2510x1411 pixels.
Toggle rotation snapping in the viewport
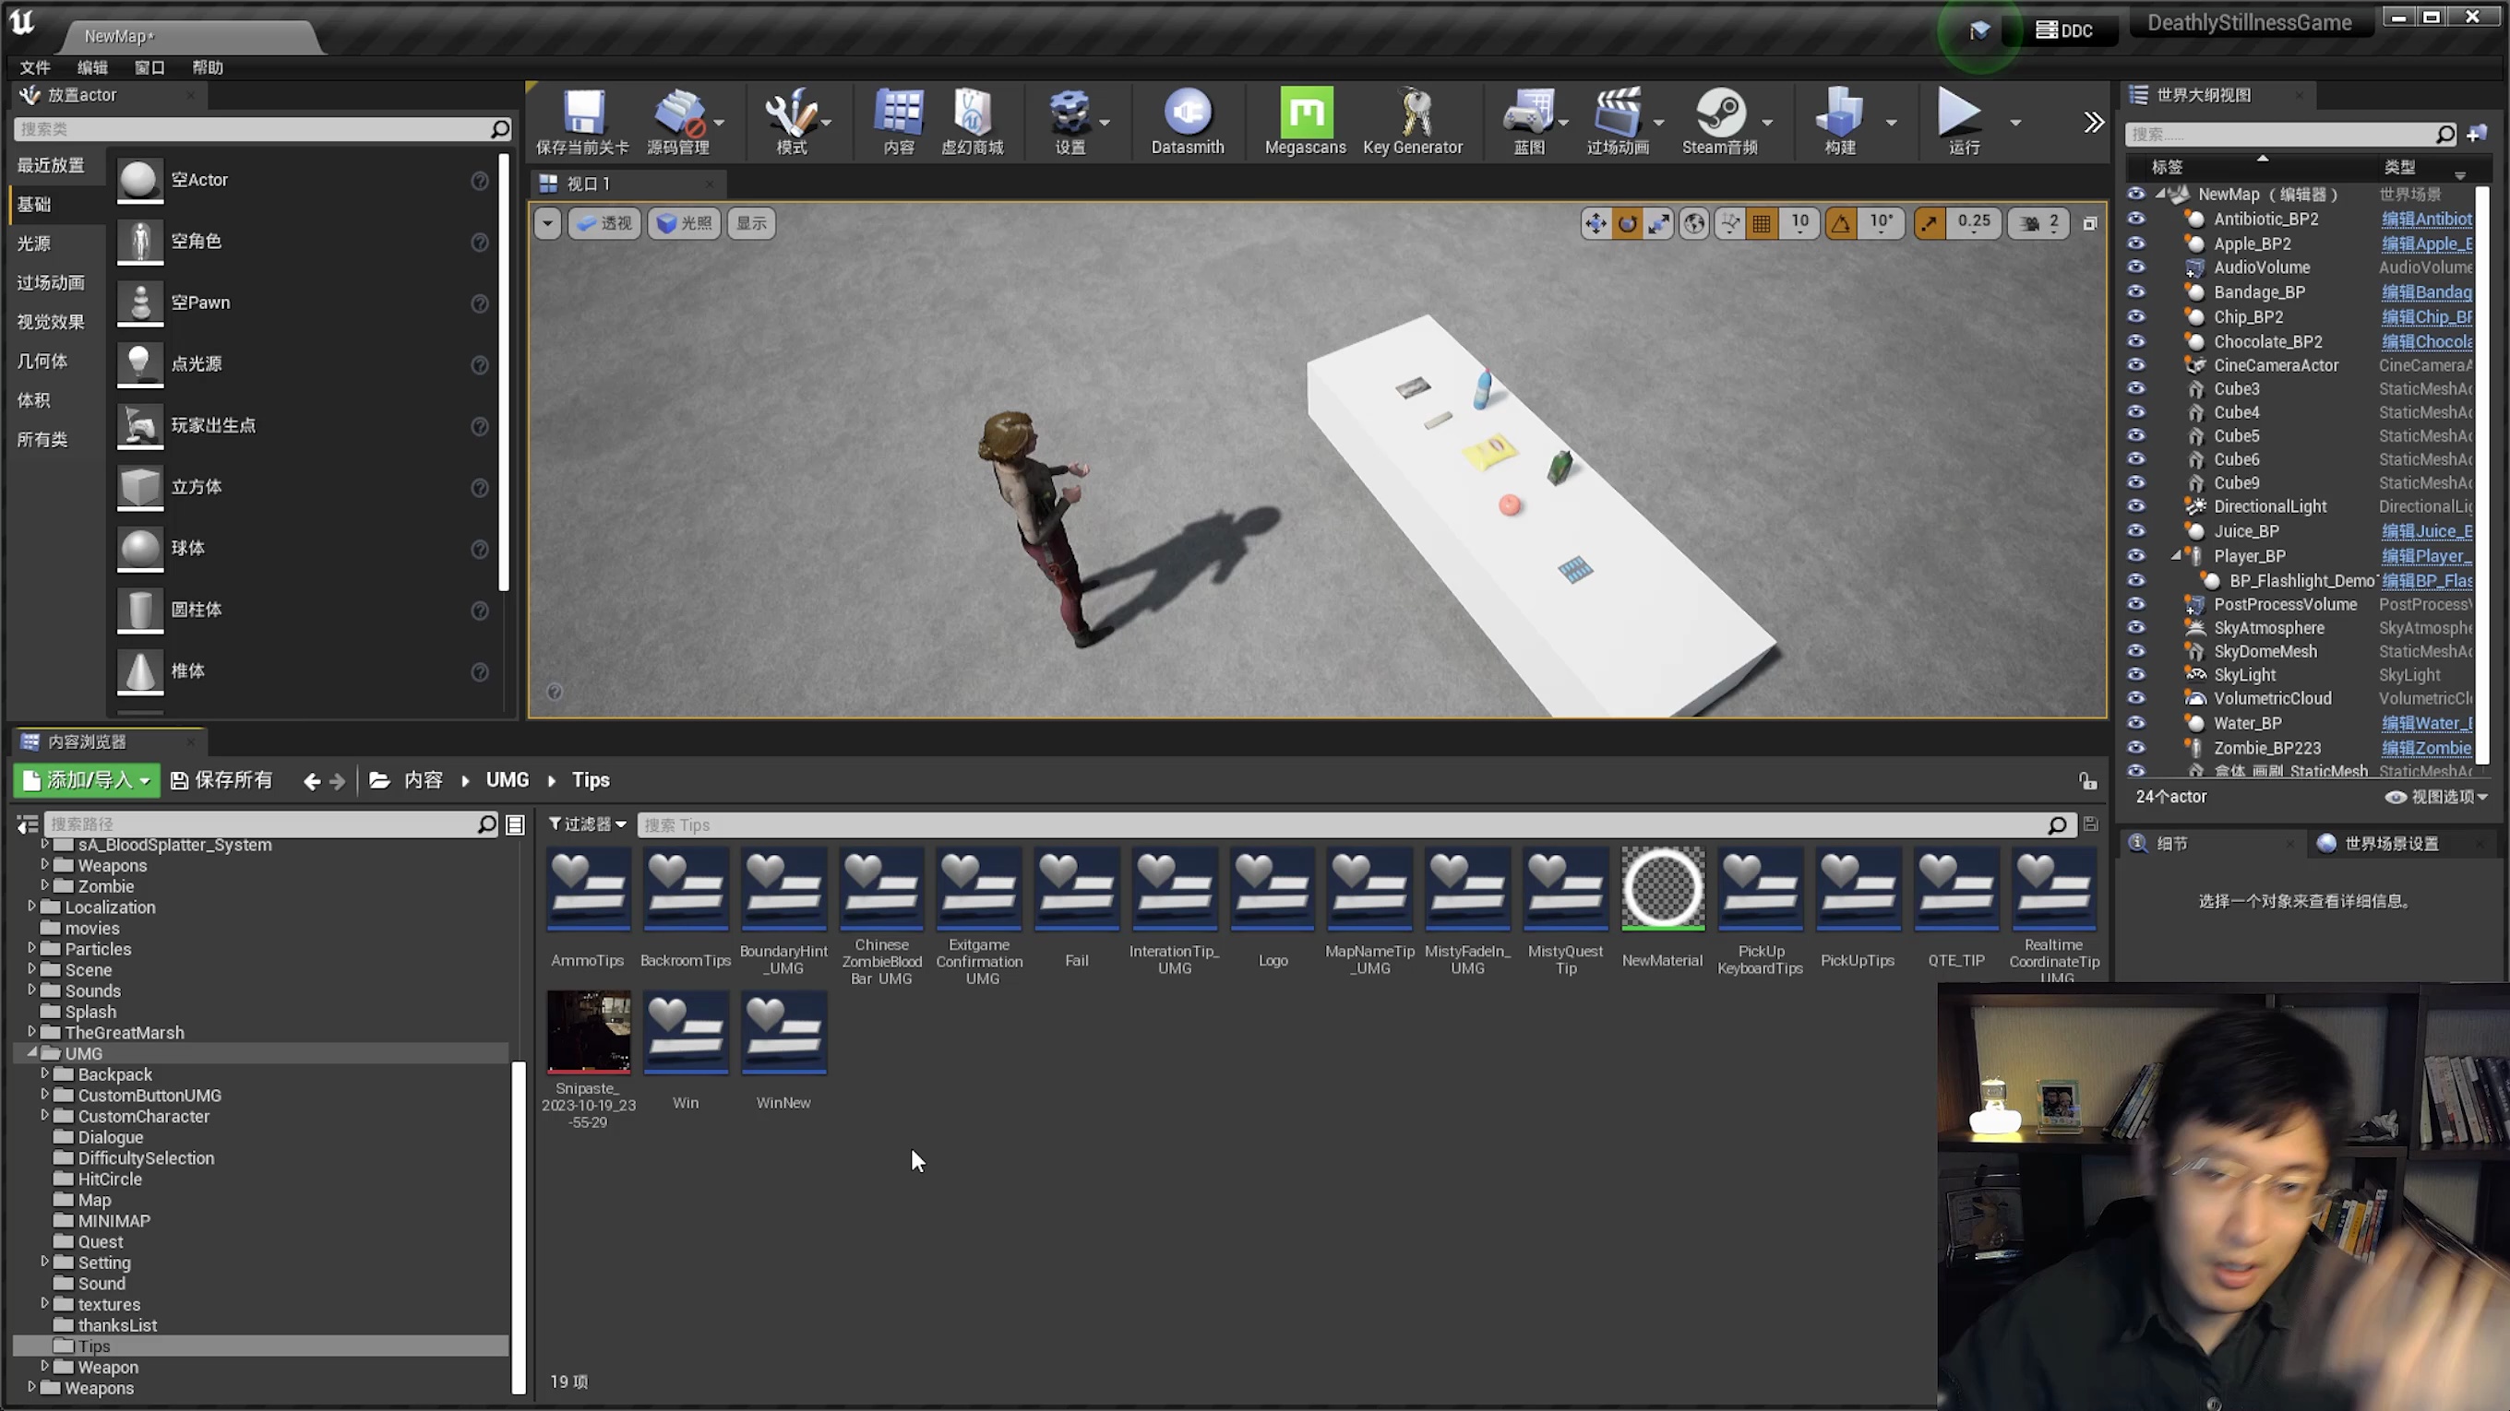tap(1841, 223)
